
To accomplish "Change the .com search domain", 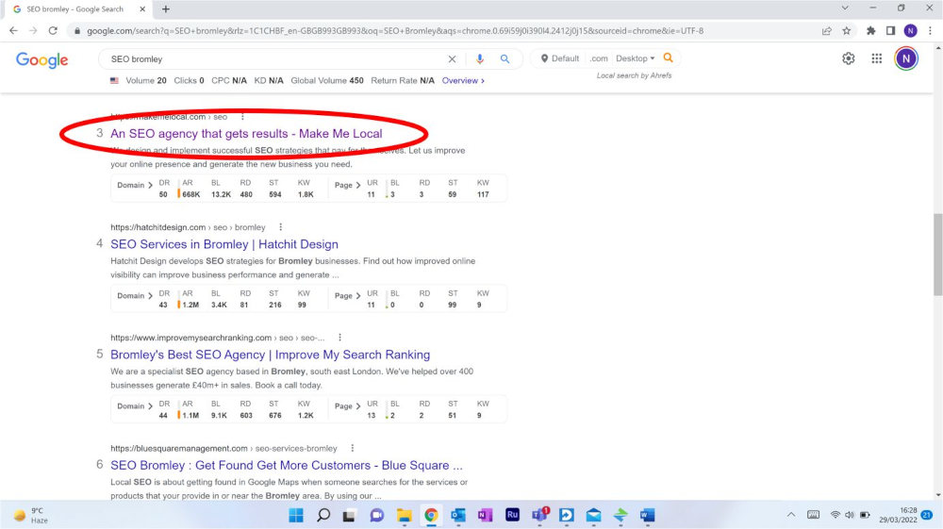I will (x=599, y=58).
